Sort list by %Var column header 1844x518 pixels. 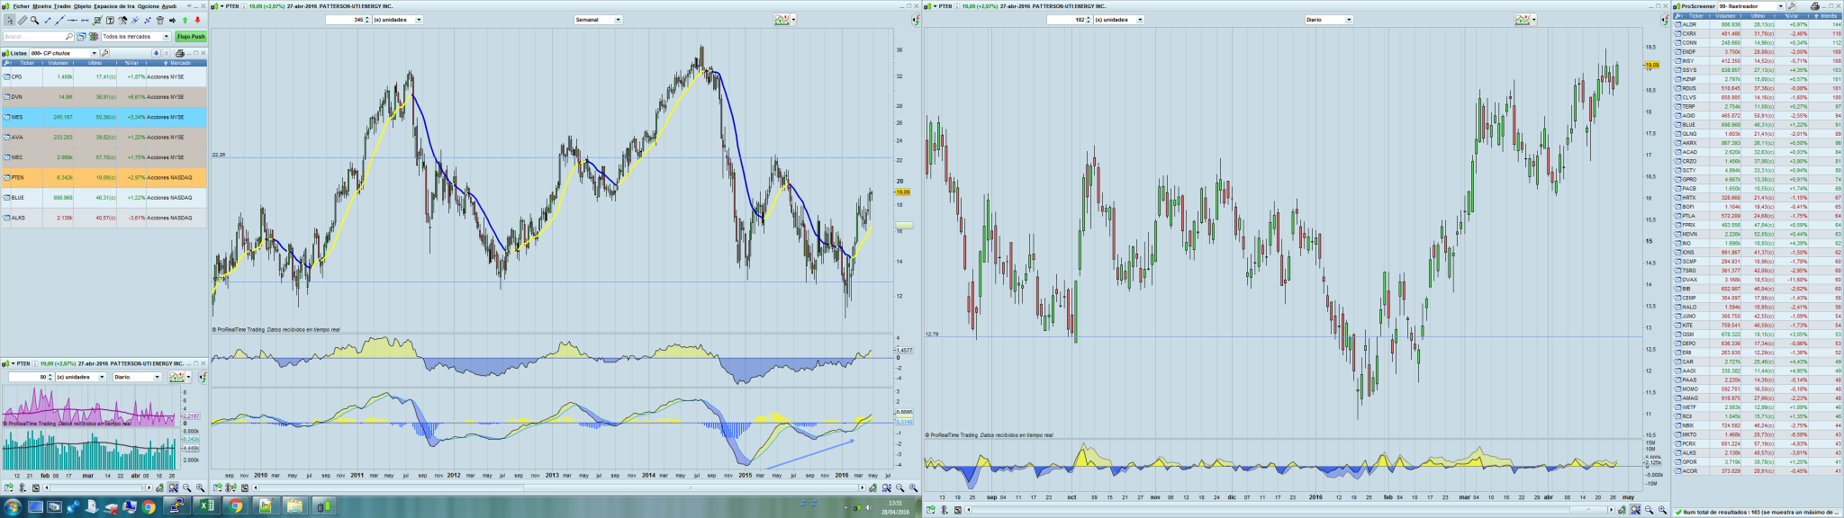click(132, 63)
